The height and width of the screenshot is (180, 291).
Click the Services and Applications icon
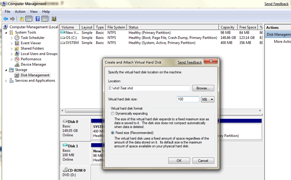pyautogui.click(x=11, y=81)
